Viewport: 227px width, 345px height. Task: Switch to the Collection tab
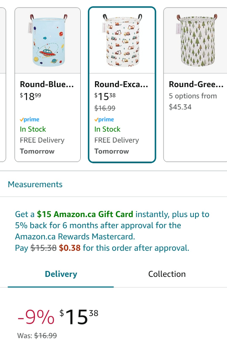(167, 274)
